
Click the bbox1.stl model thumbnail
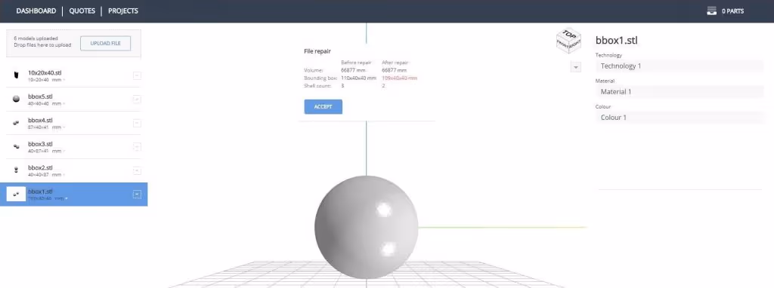(x=16, y=194)
